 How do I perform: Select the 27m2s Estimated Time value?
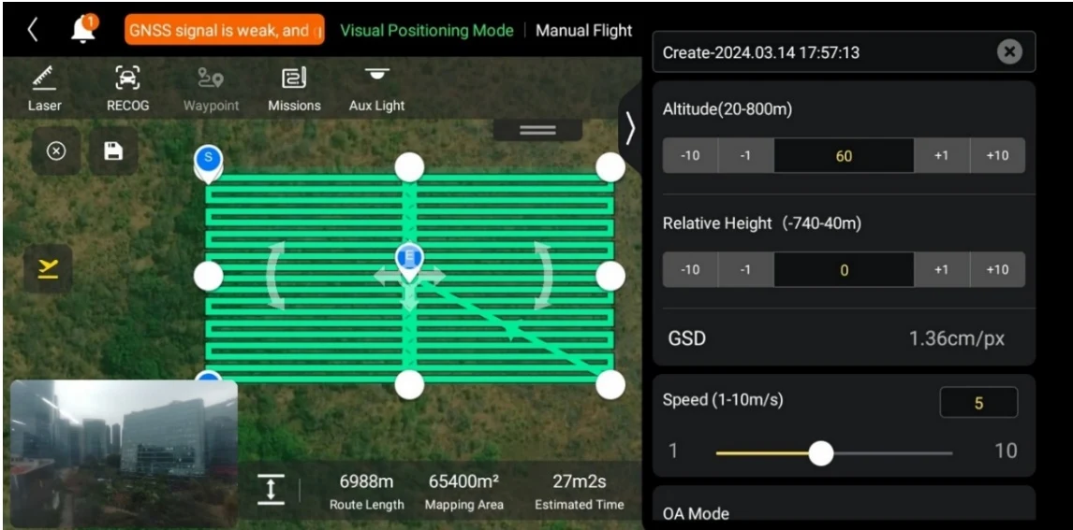[x=579, y=481]
